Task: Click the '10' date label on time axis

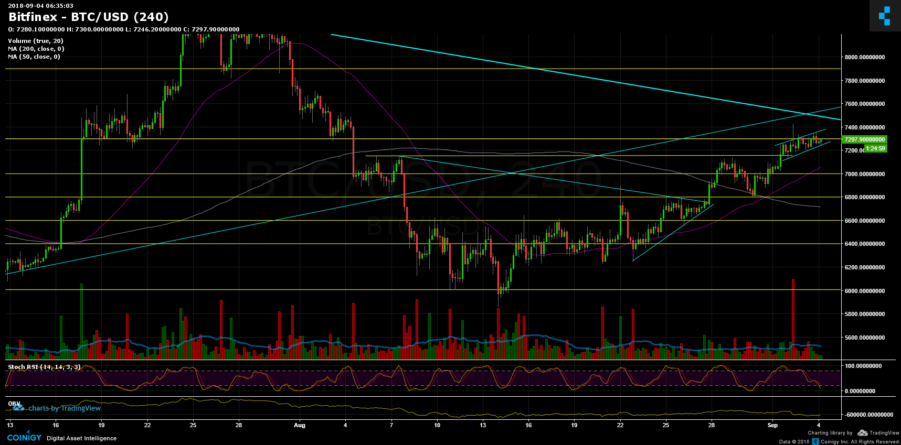Action: tap(437, 425)
